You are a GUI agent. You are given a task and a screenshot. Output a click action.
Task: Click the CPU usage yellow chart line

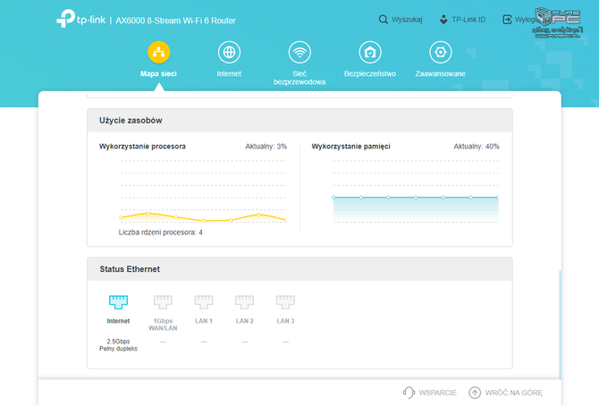pyautogui.click(x=203, y=217)
